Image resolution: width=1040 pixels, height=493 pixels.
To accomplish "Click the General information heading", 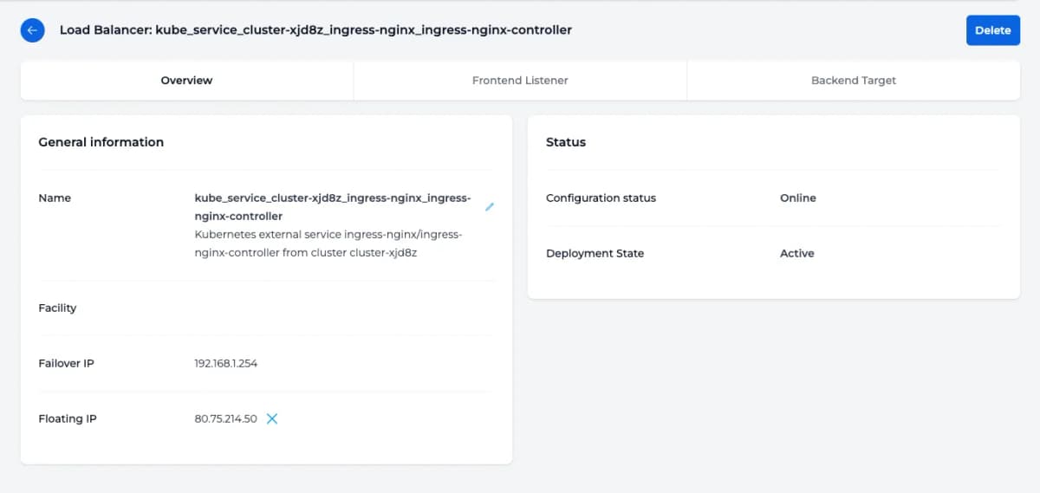I will (101, 142).
